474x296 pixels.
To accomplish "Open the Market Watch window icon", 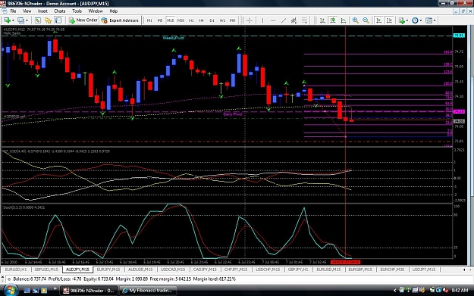I will (37, 20).
